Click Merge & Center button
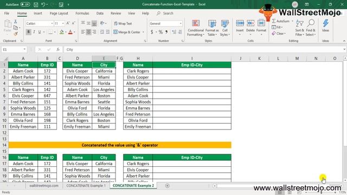This screenshot has height=195, width=347. click(127, 32)
